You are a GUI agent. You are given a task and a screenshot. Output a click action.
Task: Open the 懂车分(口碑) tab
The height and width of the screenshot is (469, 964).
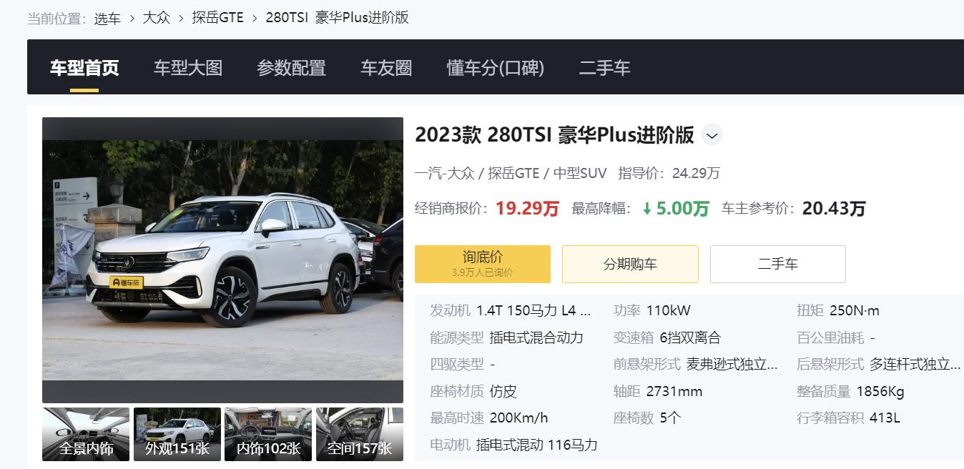click(494, 67)
